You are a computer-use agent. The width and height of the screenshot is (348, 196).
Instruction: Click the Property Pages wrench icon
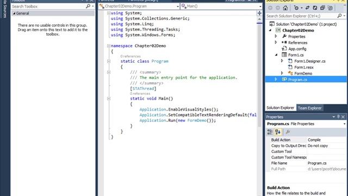point(288,132)
